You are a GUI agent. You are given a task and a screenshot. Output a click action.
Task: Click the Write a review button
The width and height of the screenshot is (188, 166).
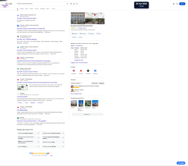pyautogui.click(x=95, y=83)
